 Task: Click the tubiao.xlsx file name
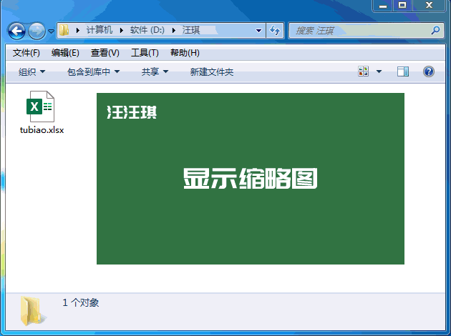point(42,130)
